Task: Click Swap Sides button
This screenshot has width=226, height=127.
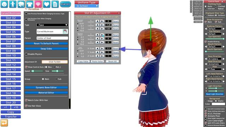Action: [x=46, y=49]
